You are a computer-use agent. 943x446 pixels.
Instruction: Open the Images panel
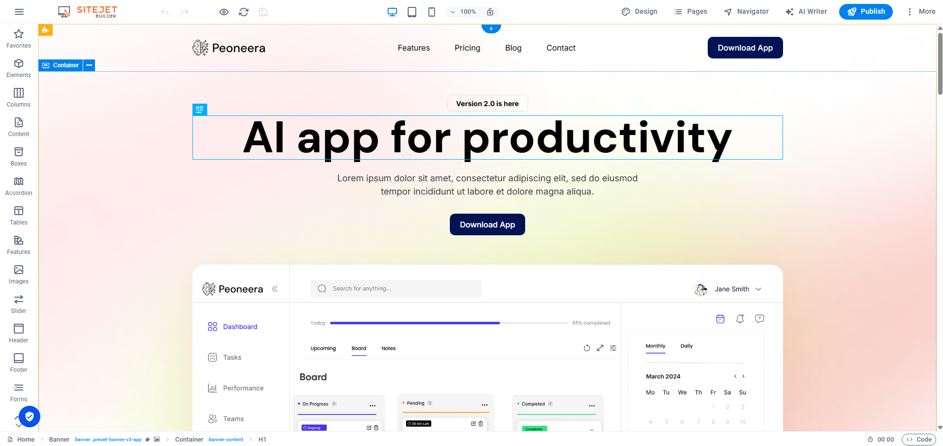19,274
